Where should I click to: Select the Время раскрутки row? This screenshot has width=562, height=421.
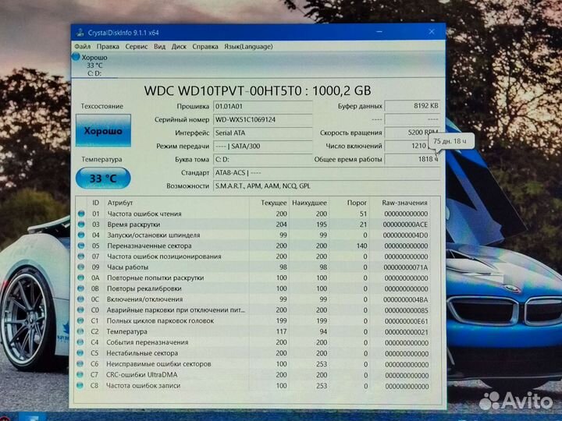click(253, 225)
